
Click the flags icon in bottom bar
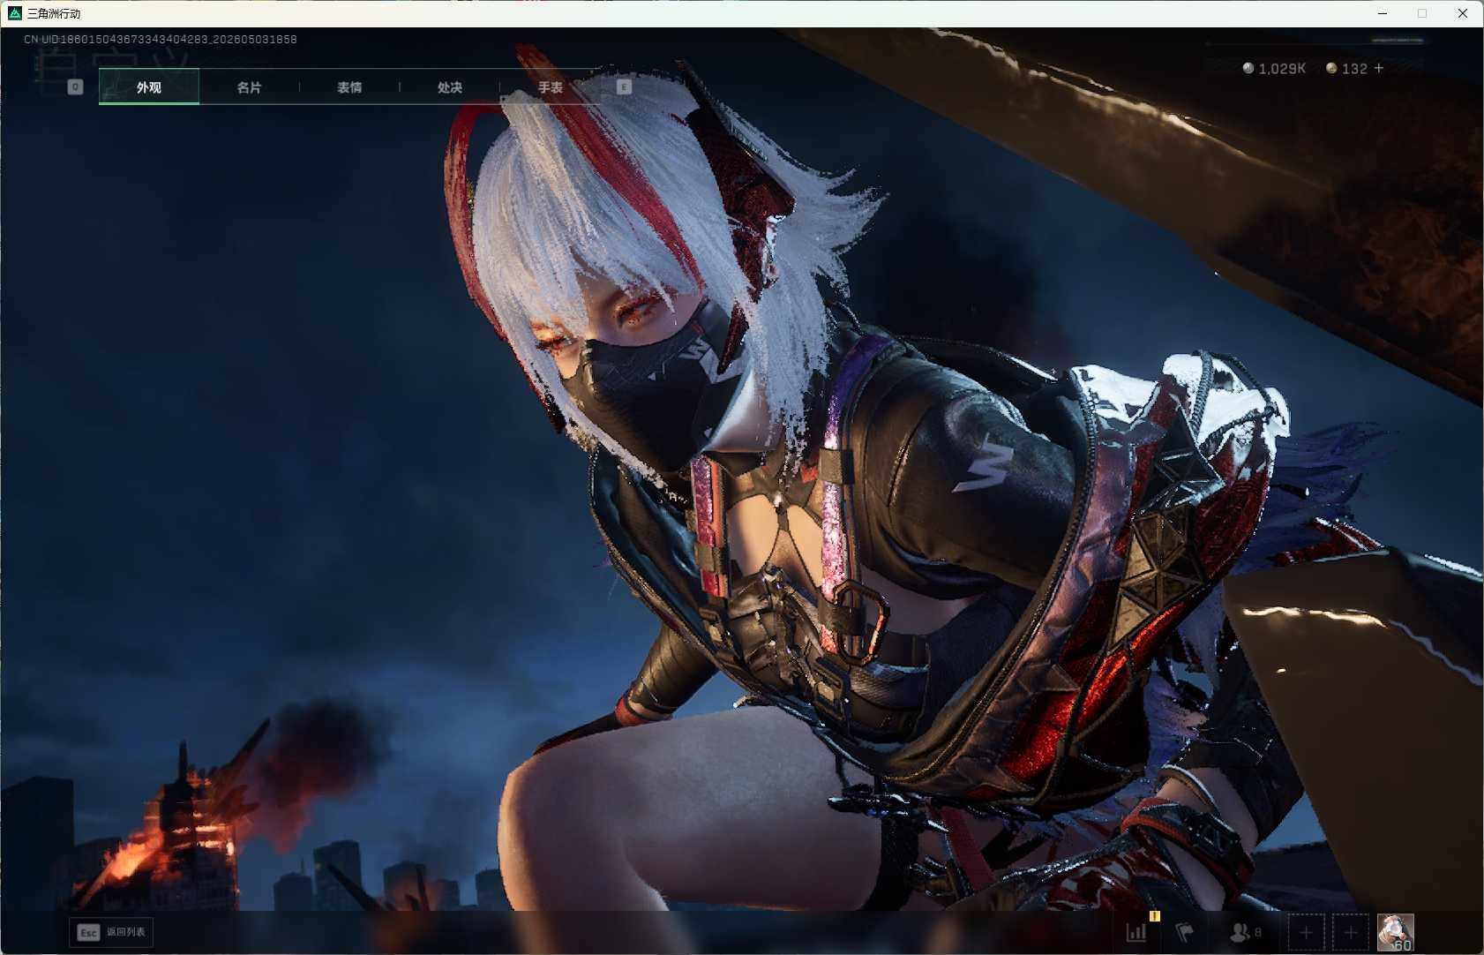(1185, 932)
